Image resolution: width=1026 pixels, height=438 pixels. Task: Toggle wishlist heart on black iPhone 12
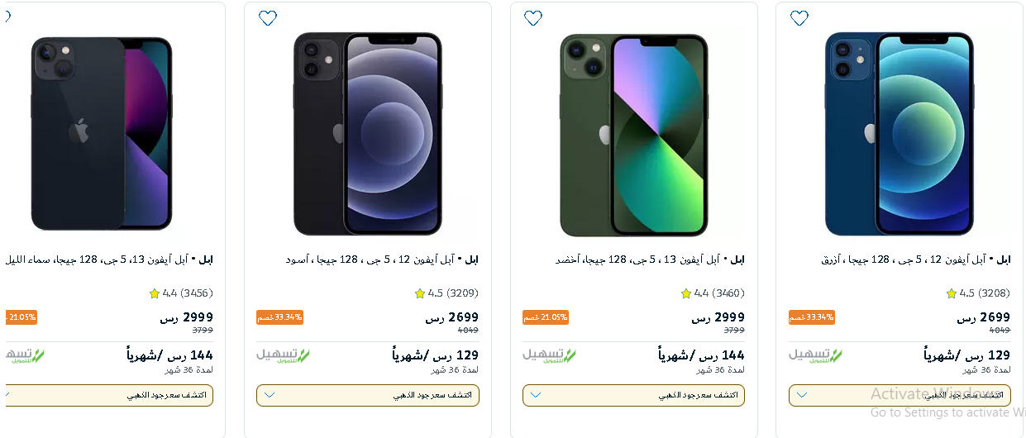coord(267,18)
